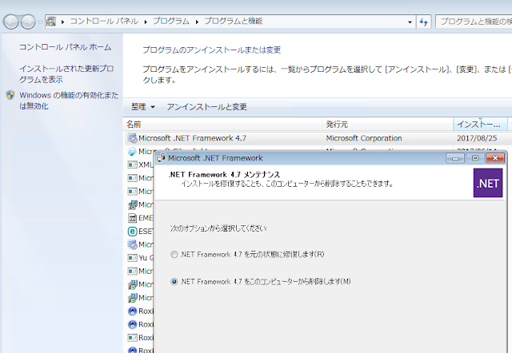The height and width of the screenshot is (353, 512).
Task: Minimize the Microsoft .NET Framework dialog
Action: pos(455,158)
